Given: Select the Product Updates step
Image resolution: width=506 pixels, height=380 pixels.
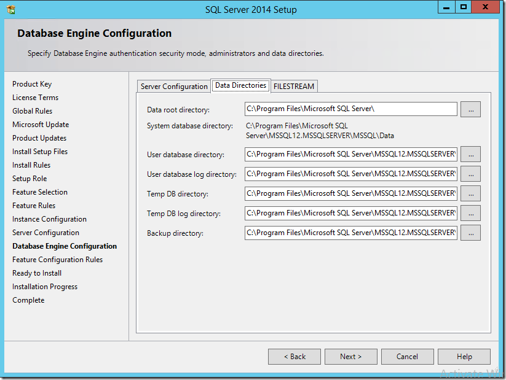Looking at the screenshot, I should (39, 138).
